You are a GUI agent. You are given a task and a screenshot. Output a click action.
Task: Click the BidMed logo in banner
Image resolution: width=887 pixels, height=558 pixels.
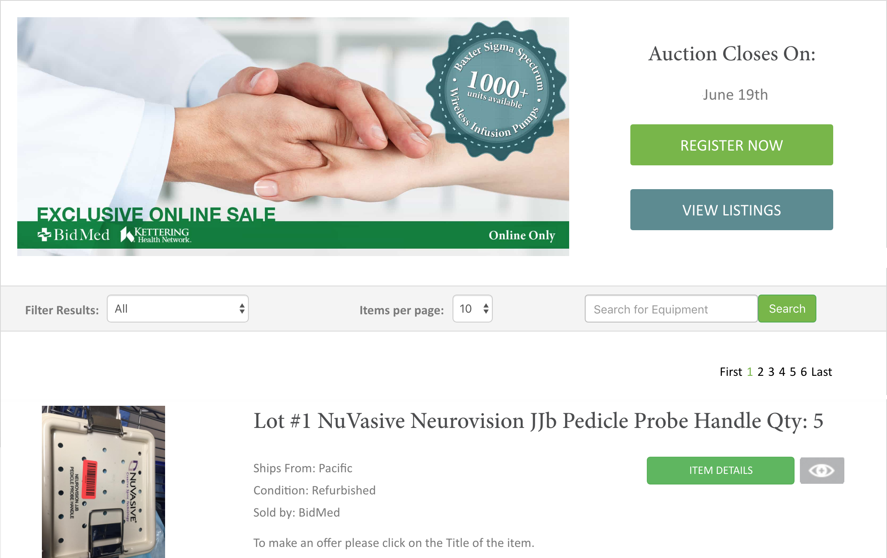pyautogui.click(x=74, y=235)
